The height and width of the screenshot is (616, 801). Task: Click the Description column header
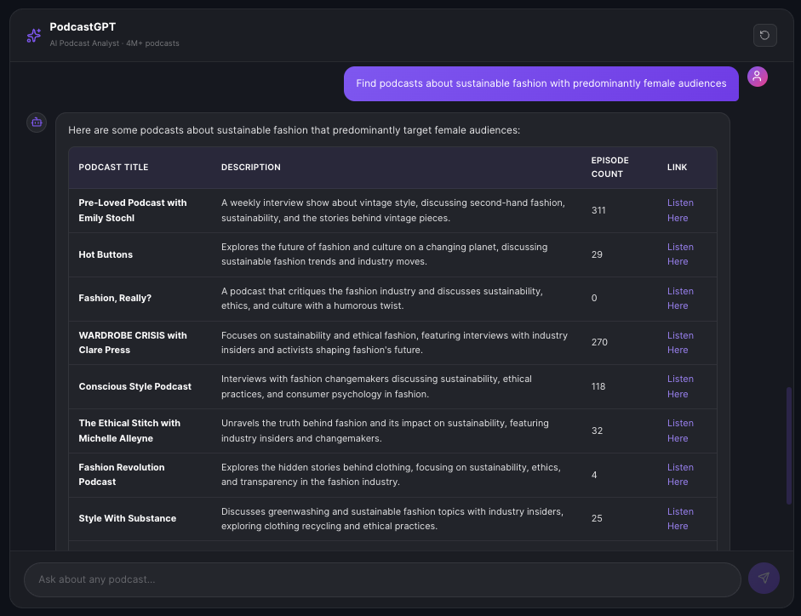click(x=250, y=168)
